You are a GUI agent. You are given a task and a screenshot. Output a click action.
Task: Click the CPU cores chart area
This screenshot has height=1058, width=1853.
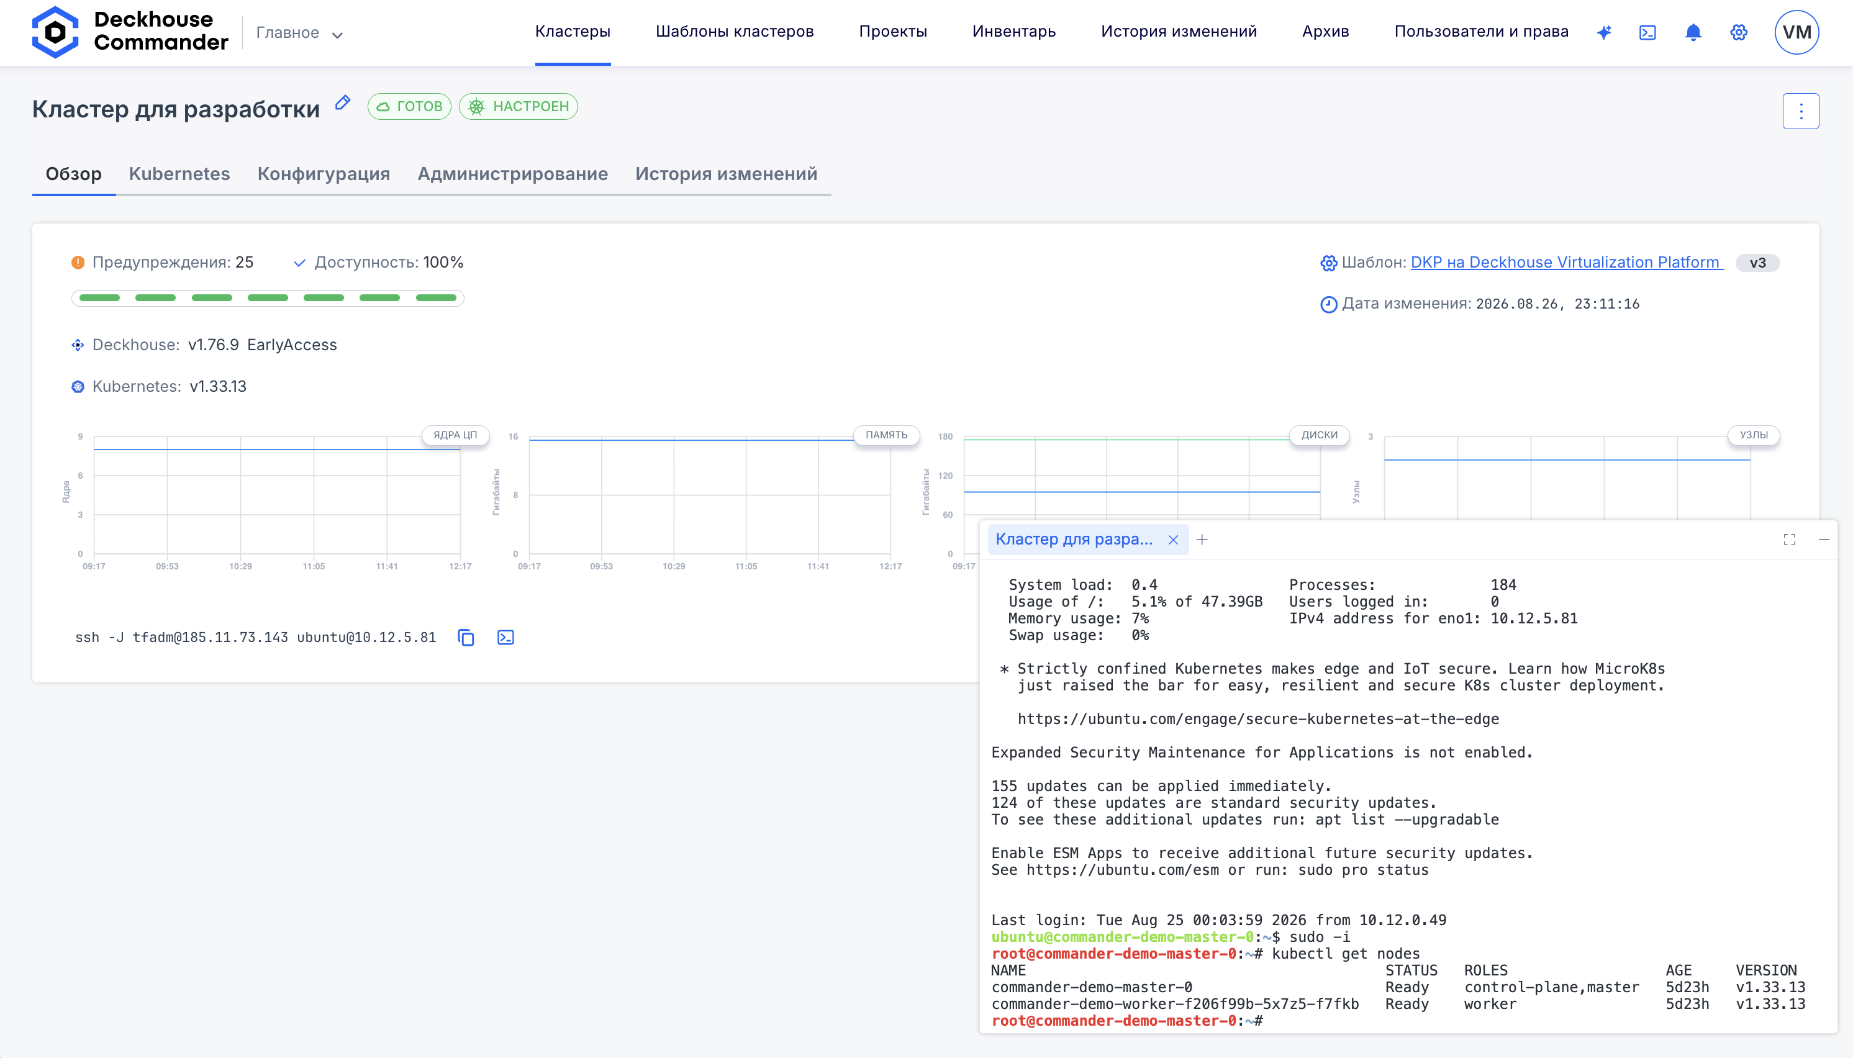(x=277, y=495)
